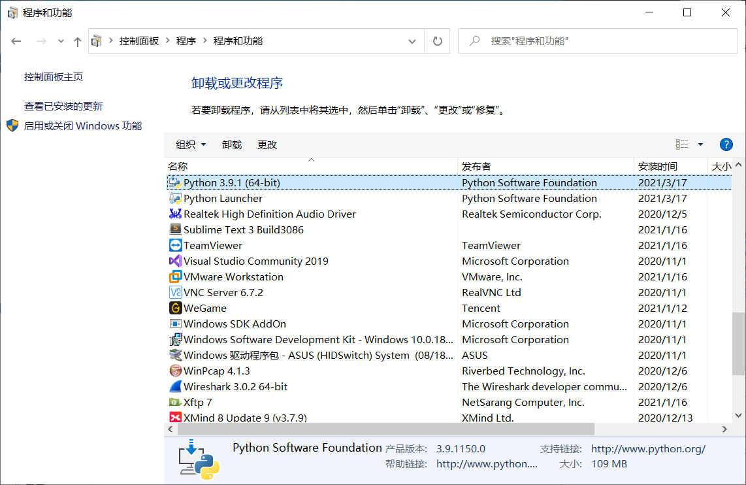Click the Realtek Audio Driver icon
The height and width of the screenshot is (485, 746).
click(175, 214)
